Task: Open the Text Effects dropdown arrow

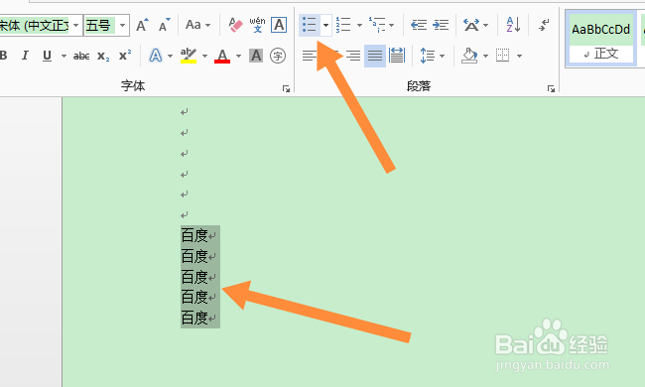Action: (x=170, y=56)
